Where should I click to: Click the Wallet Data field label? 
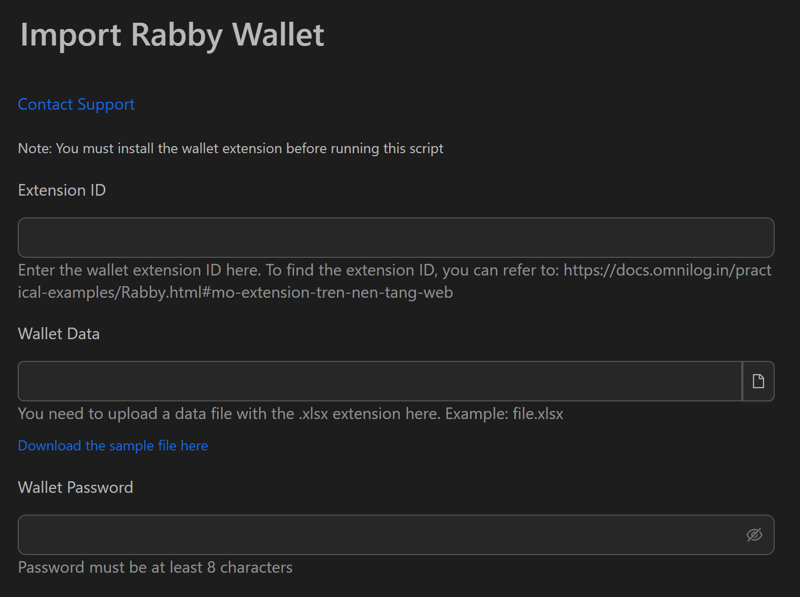pos(59,334)
